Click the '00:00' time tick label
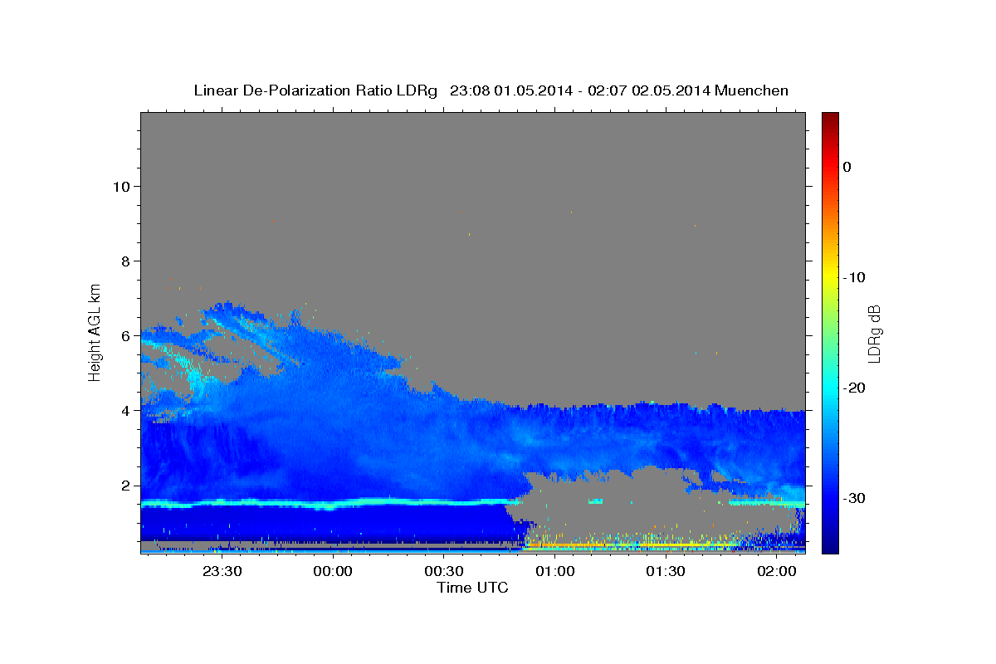This screenshot has width=996, height=664. (x=333, y=571)
